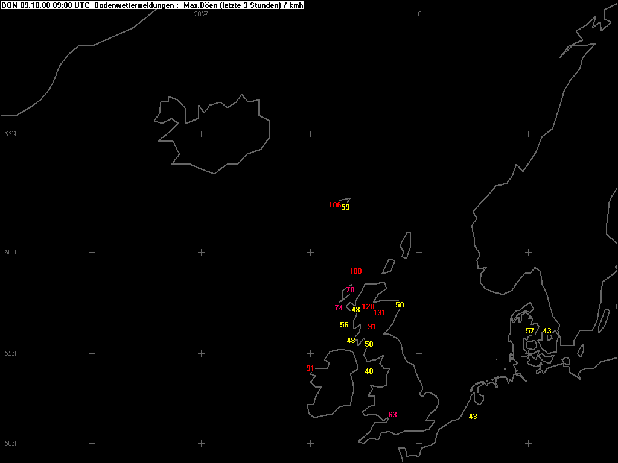Select the red 120 gust value
This screenshot has height=463, width=618.
pyautogui.click(x=368, y=307)
